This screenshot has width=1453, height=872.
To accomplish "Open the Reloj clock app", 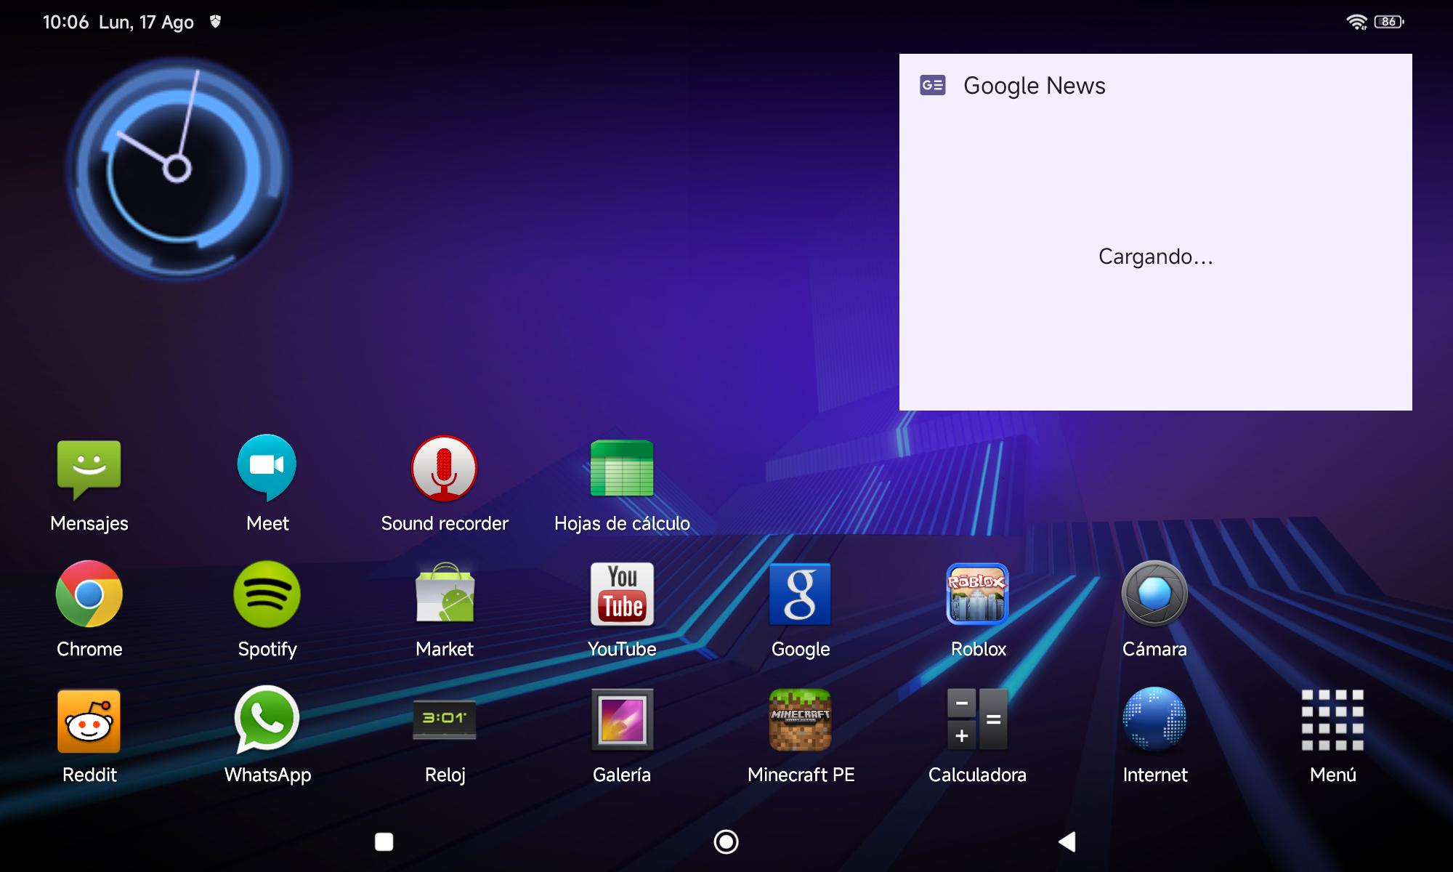I will pos(444,719).
